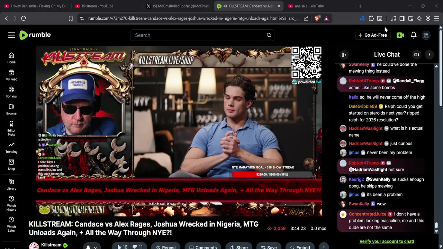Open My Feed in the sidebar

coord(11,75)
